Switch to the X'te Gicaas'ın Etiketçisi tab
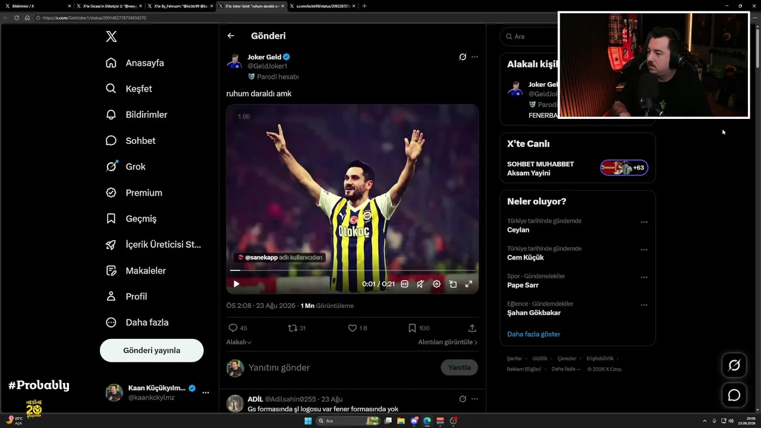Image resolution: width=761 pixels, height=428 pixels. [110, 6]
